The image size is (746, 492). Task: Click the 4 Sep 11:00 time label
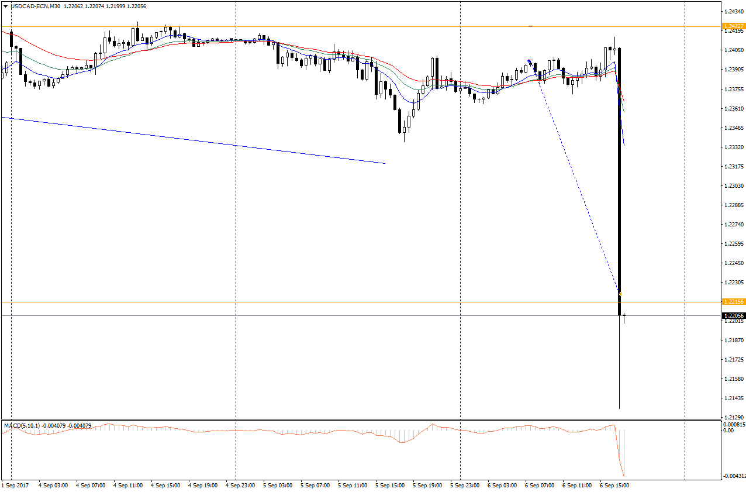click(x=128, y=485)
